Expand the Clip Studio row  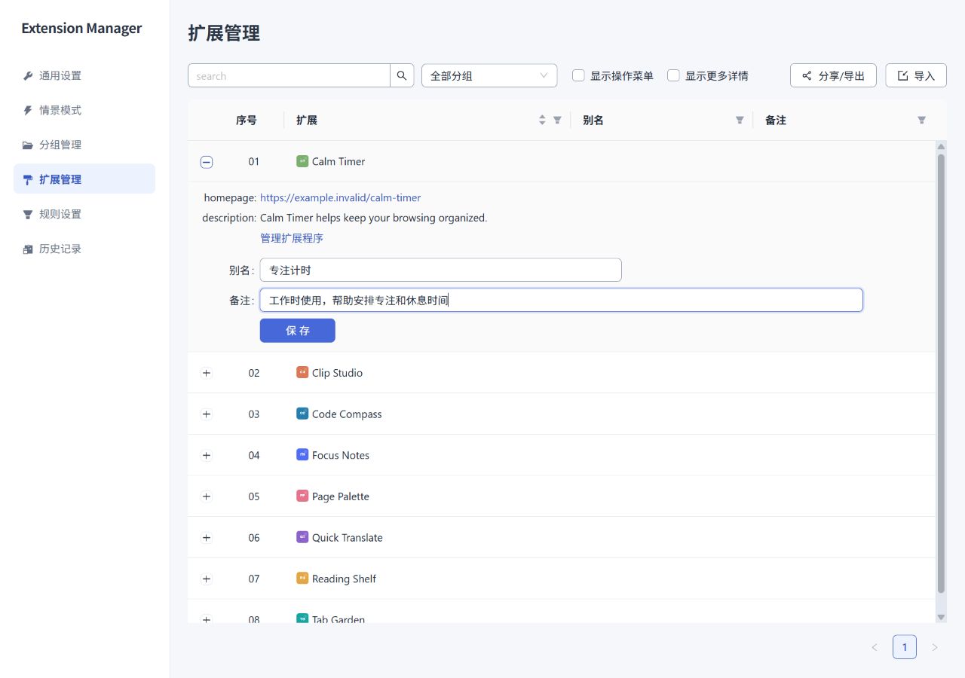[207, 373]
